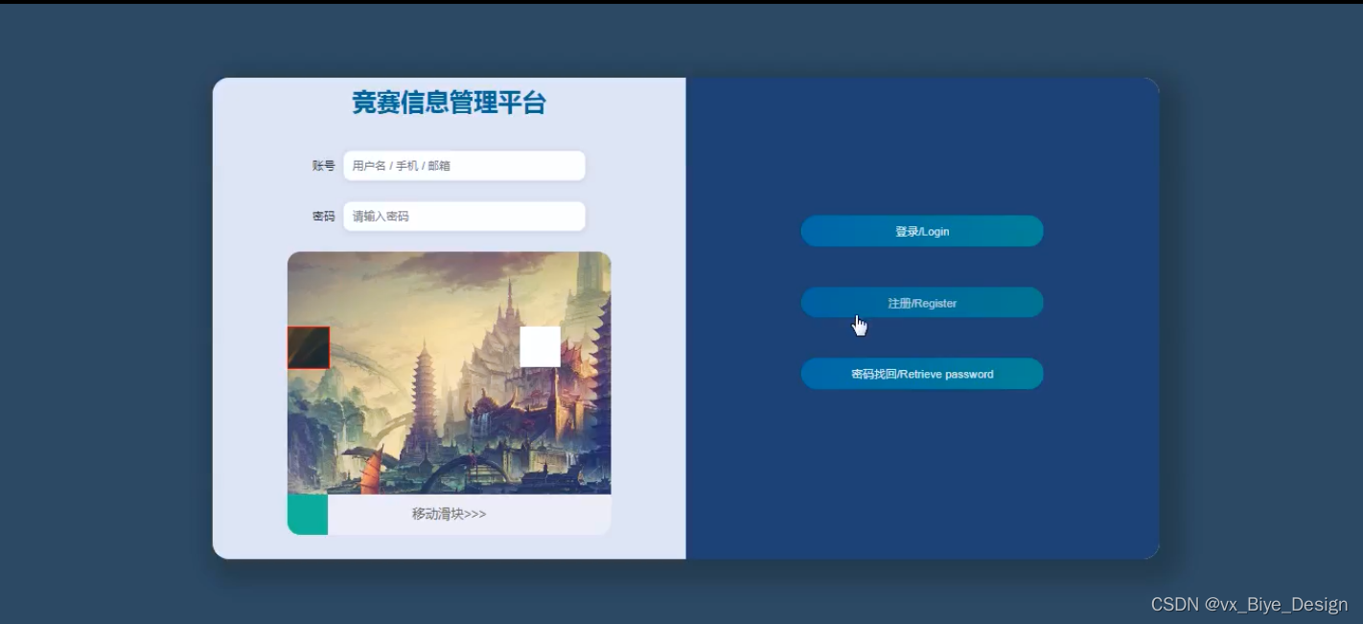1363x624 pixels.
Task: Open the 注册/Register button
Action: [x=922, y=303]
